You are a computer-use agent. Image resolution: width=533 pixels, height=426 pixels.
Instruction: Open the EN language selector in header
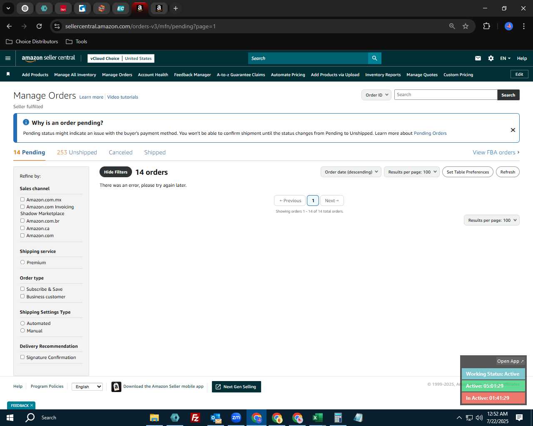pos(505,58)
